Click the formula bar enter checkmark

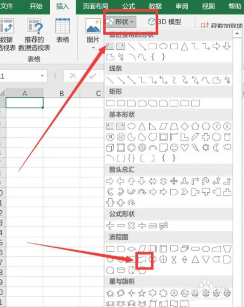92,75
